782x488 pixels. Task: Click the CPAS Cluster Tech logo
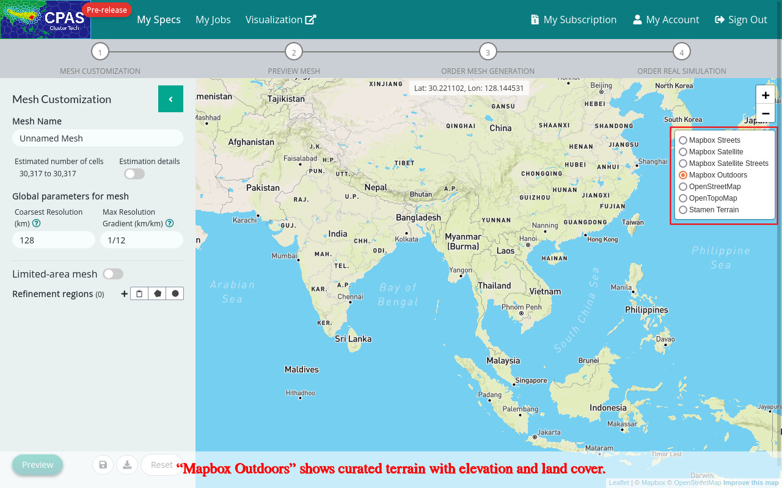pos(46,20)
